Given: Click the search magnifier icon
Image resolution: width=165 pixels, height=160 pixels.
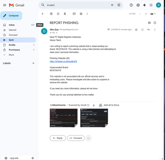Looking at the screenshot, I should (x=43, y=5).
